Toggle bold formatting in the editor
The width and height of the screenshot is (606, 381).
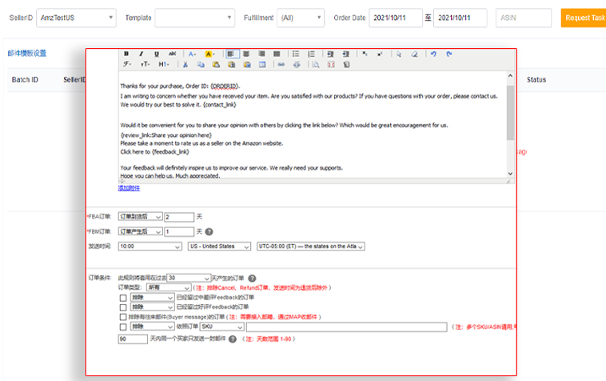pos(126,54)
